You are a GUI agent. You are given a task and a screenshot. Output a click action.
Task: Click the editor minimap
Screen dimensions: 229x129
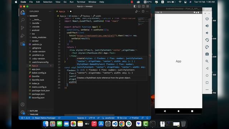143,22
